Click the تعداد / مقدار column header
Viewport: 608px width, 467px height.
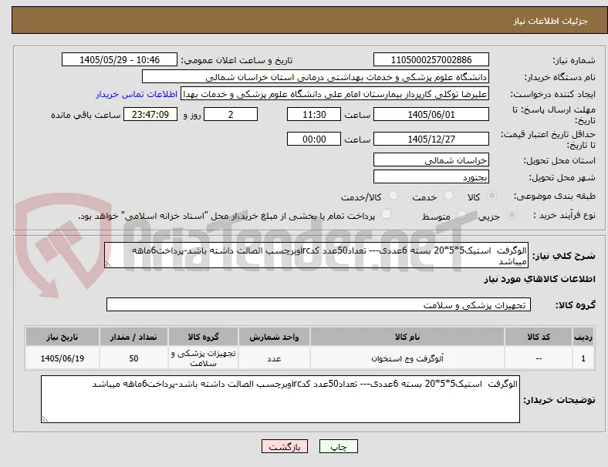tap(133, 337)
